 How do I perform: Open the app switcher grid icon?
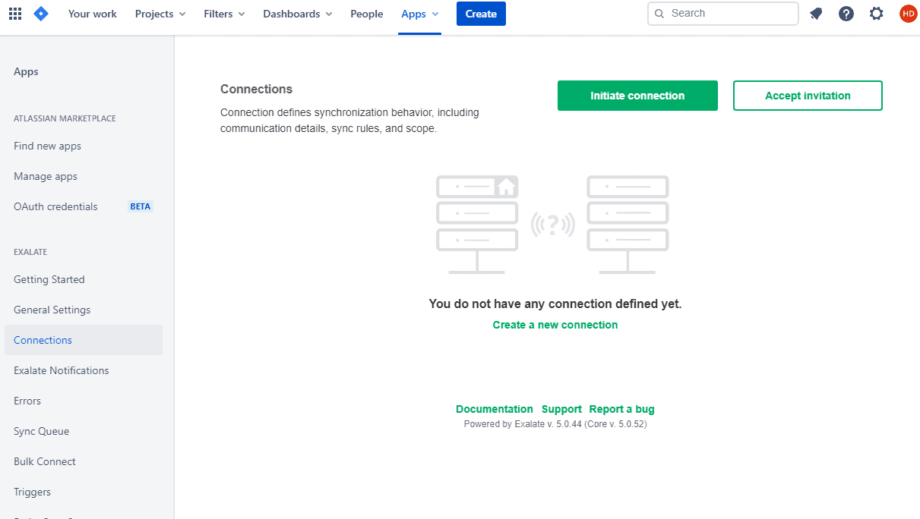tap(15, 14)
